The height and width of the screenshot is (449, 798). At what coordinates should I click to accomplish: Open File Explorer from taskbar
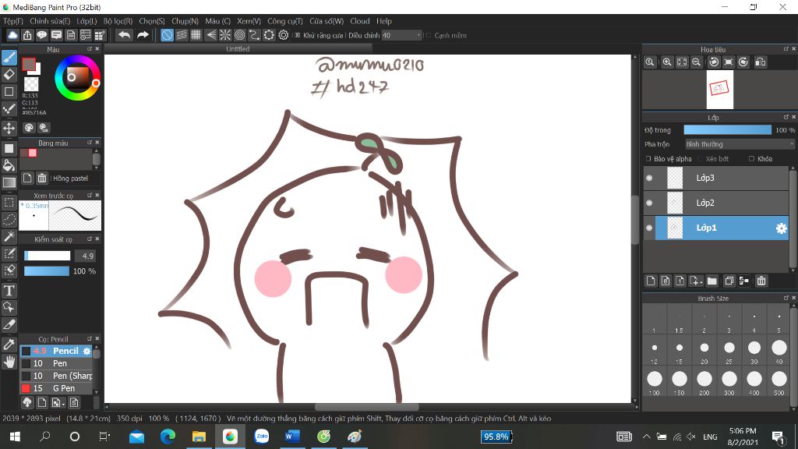[199, 437]
